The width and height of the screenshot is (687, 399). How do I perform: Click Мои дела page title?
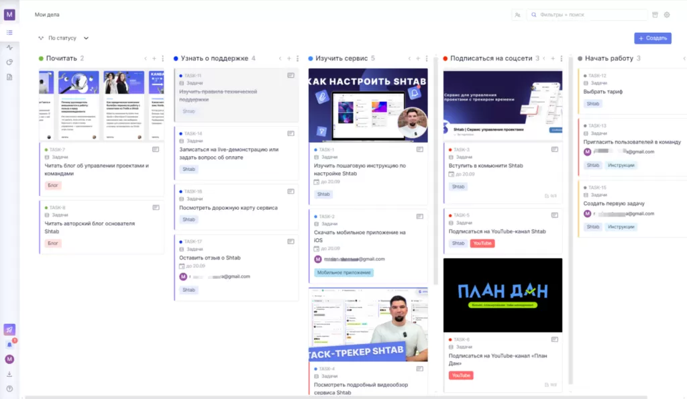click(x=47, y=15)
